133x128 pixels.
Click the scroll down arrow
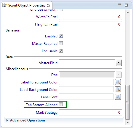tap(128, 123)
